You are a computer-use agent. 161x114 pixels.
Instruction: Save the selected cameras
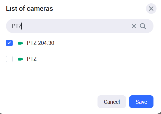pos(141,102)
